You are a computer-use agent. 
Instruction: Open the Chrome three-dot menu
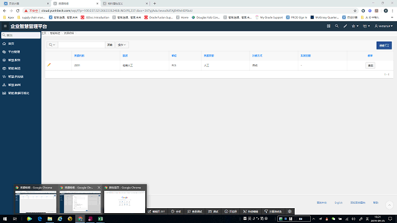coord(393,11)
